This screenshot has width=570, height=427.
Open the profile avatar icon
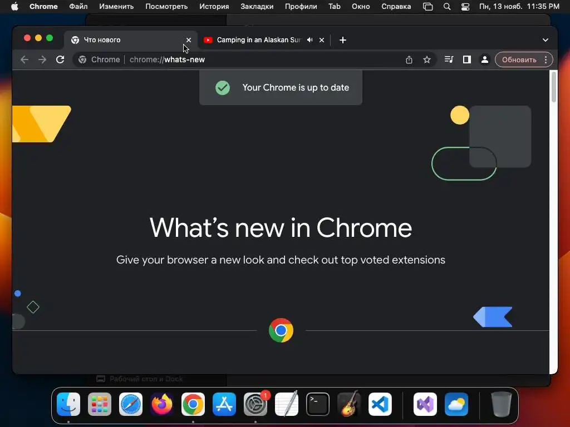click(485, 59)
